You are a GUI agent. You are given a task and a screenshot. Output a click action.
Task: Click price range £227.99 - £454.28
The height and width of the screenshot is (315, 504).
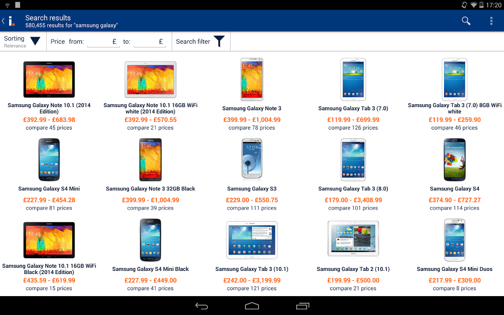(49, 200)
